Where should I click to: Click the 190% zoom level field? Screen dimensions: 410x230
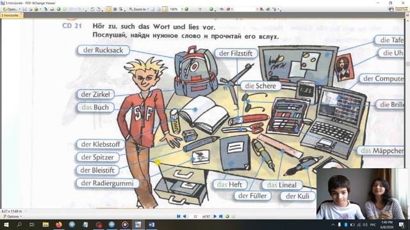(x=174, y=9)
